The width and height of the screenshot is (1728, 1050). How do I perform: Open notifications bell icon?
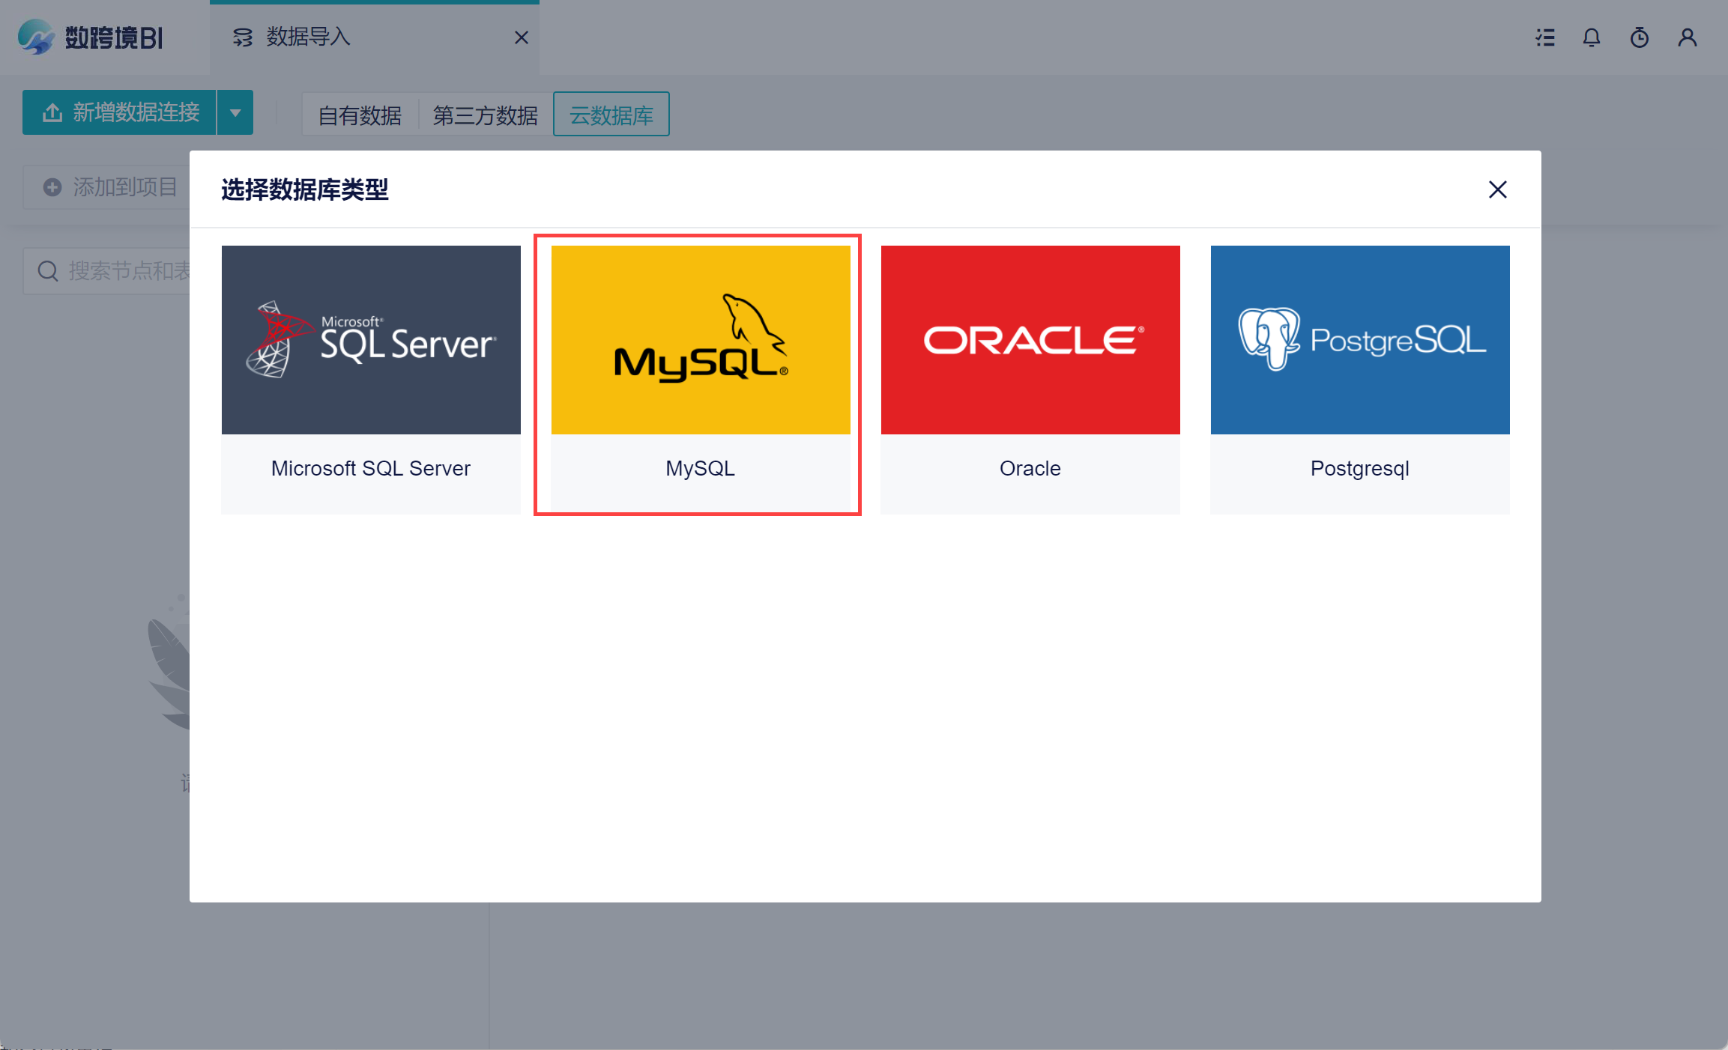point(1592,37)
